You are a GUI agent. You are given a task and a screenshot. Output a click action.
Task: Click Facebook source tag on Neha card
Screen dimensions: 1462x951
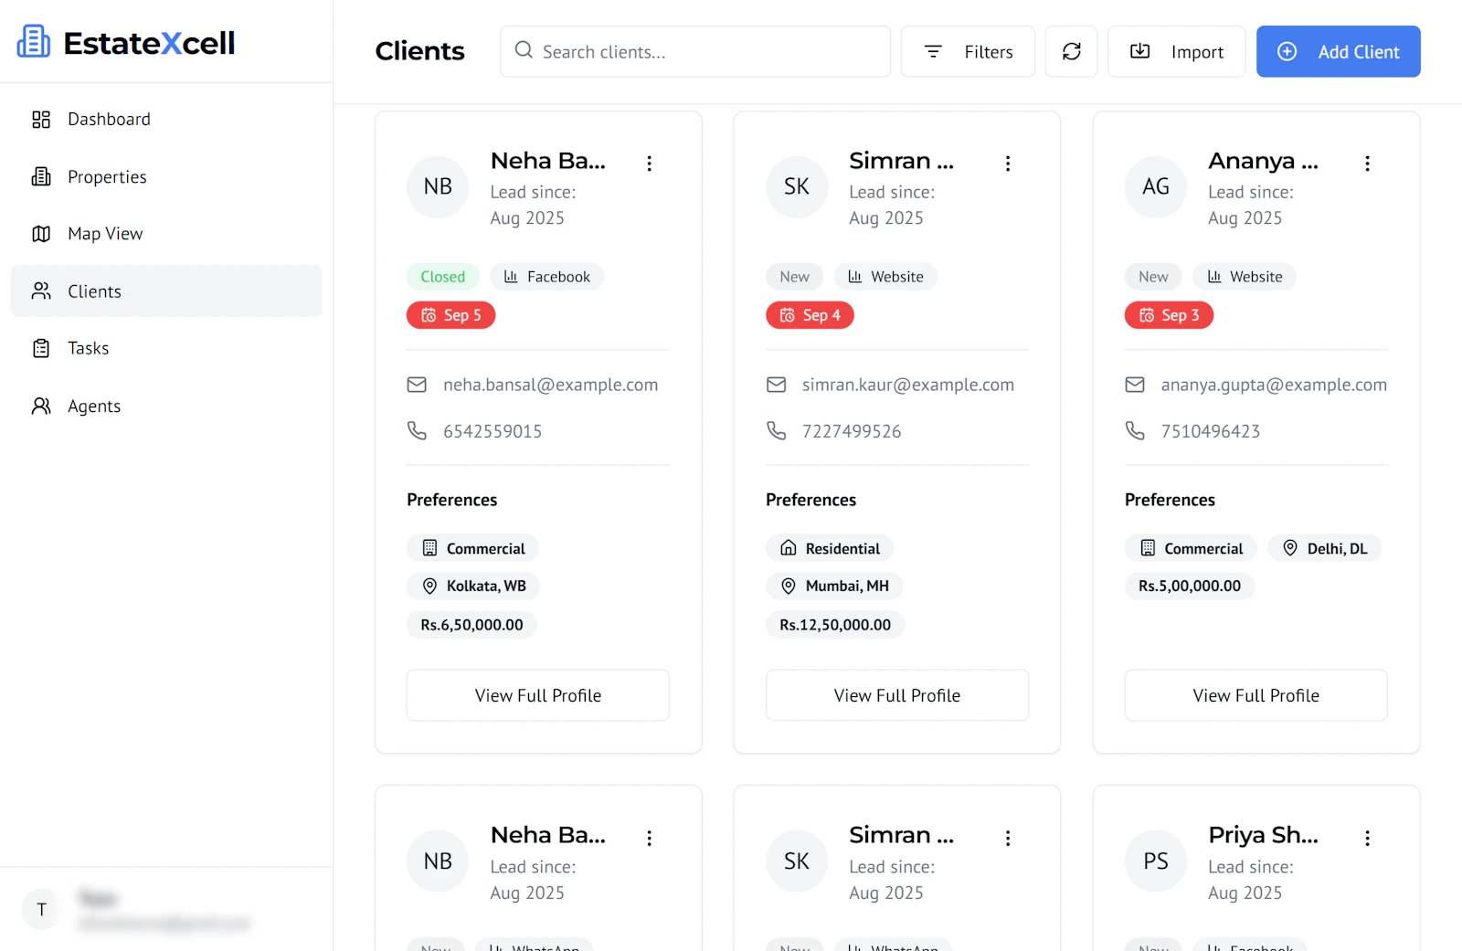[546, 277]
